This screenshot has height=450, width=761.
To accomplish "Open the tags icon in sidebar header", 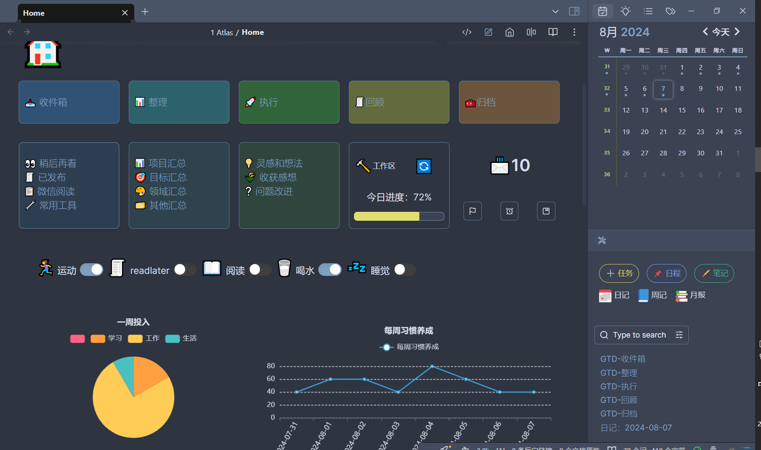I will (670, 11).
